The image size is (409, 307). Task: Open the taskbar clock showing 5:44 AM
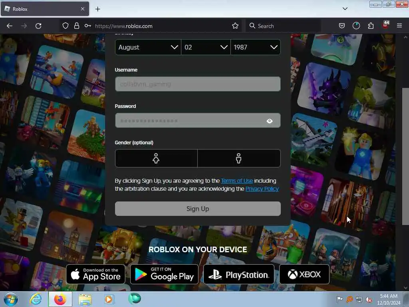pyautogui.click(x=389, y=299)
